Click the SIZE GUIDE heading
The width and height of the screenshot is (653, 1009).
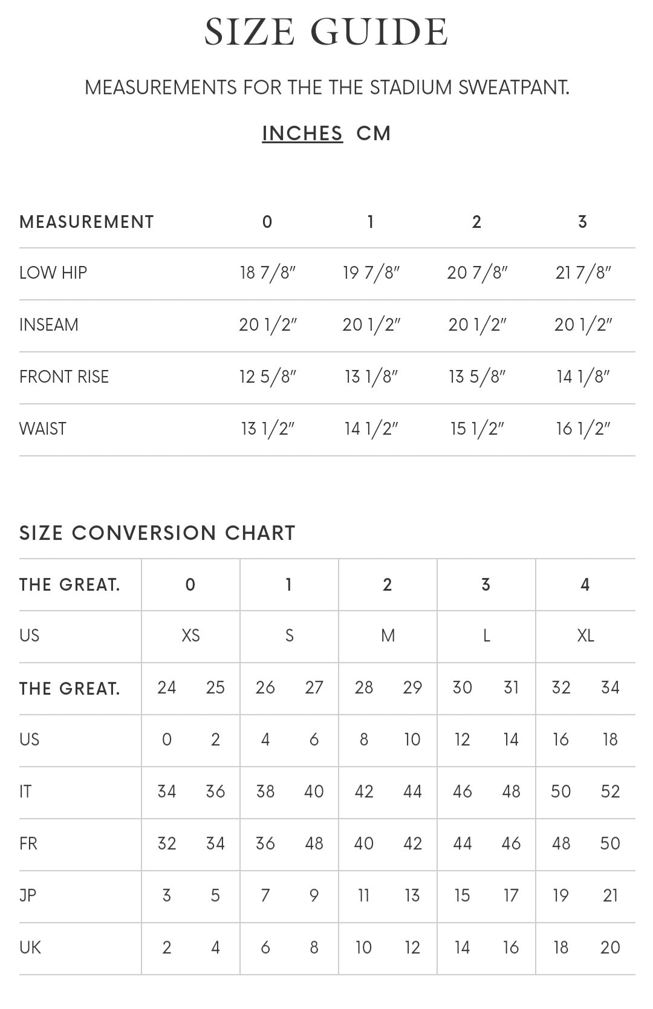pyautogui.click(x=326, y=32)
